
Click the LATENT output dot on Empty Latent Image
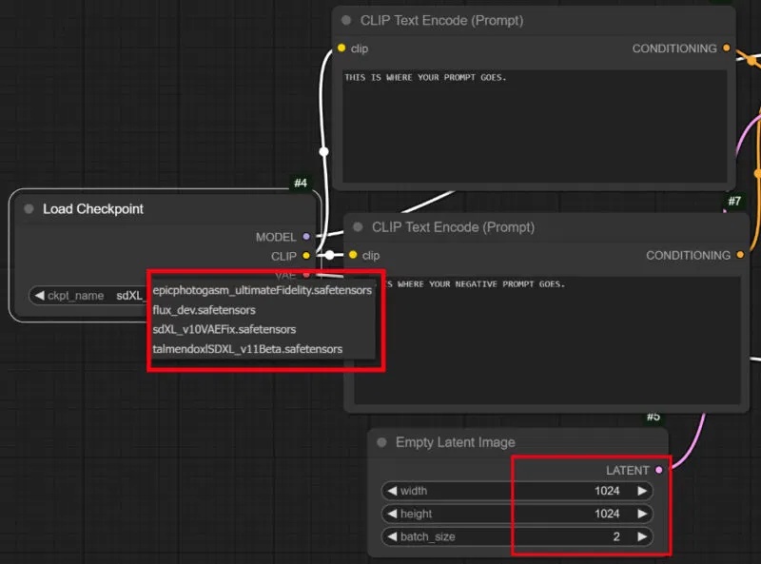[x=656, y=470]
